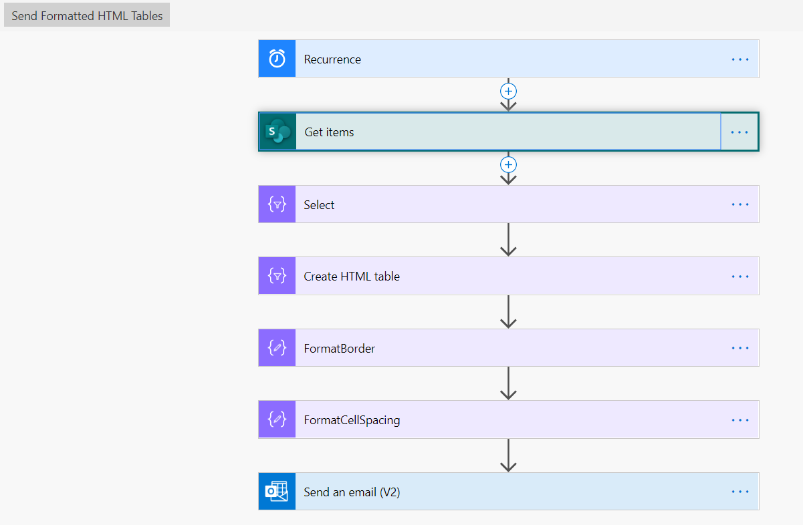This screenshot has width=803, height=525.
Task: Open the Create HTML table ellipsis menu
Action: (x=740, y=276)
